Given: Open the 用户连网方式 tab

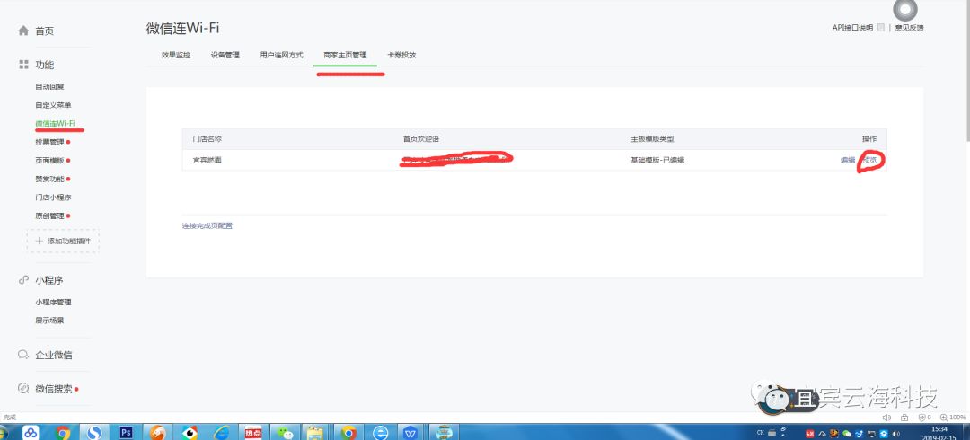Looking at the screenshot, I should [x=281, y=55].
